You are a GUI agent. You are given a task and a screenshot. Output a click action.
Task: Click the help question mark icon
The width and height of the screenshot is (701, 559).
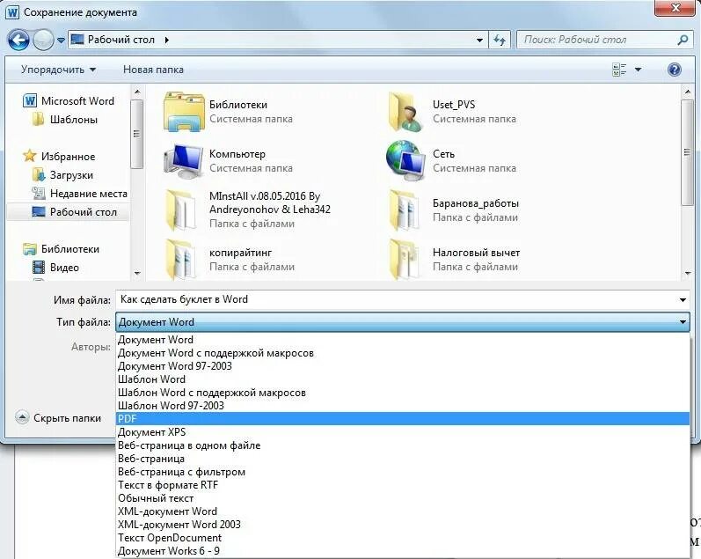pos(675,70)
